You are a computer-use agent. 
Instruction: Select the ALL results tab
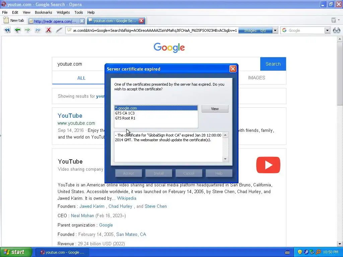click(x=81, y=78)
